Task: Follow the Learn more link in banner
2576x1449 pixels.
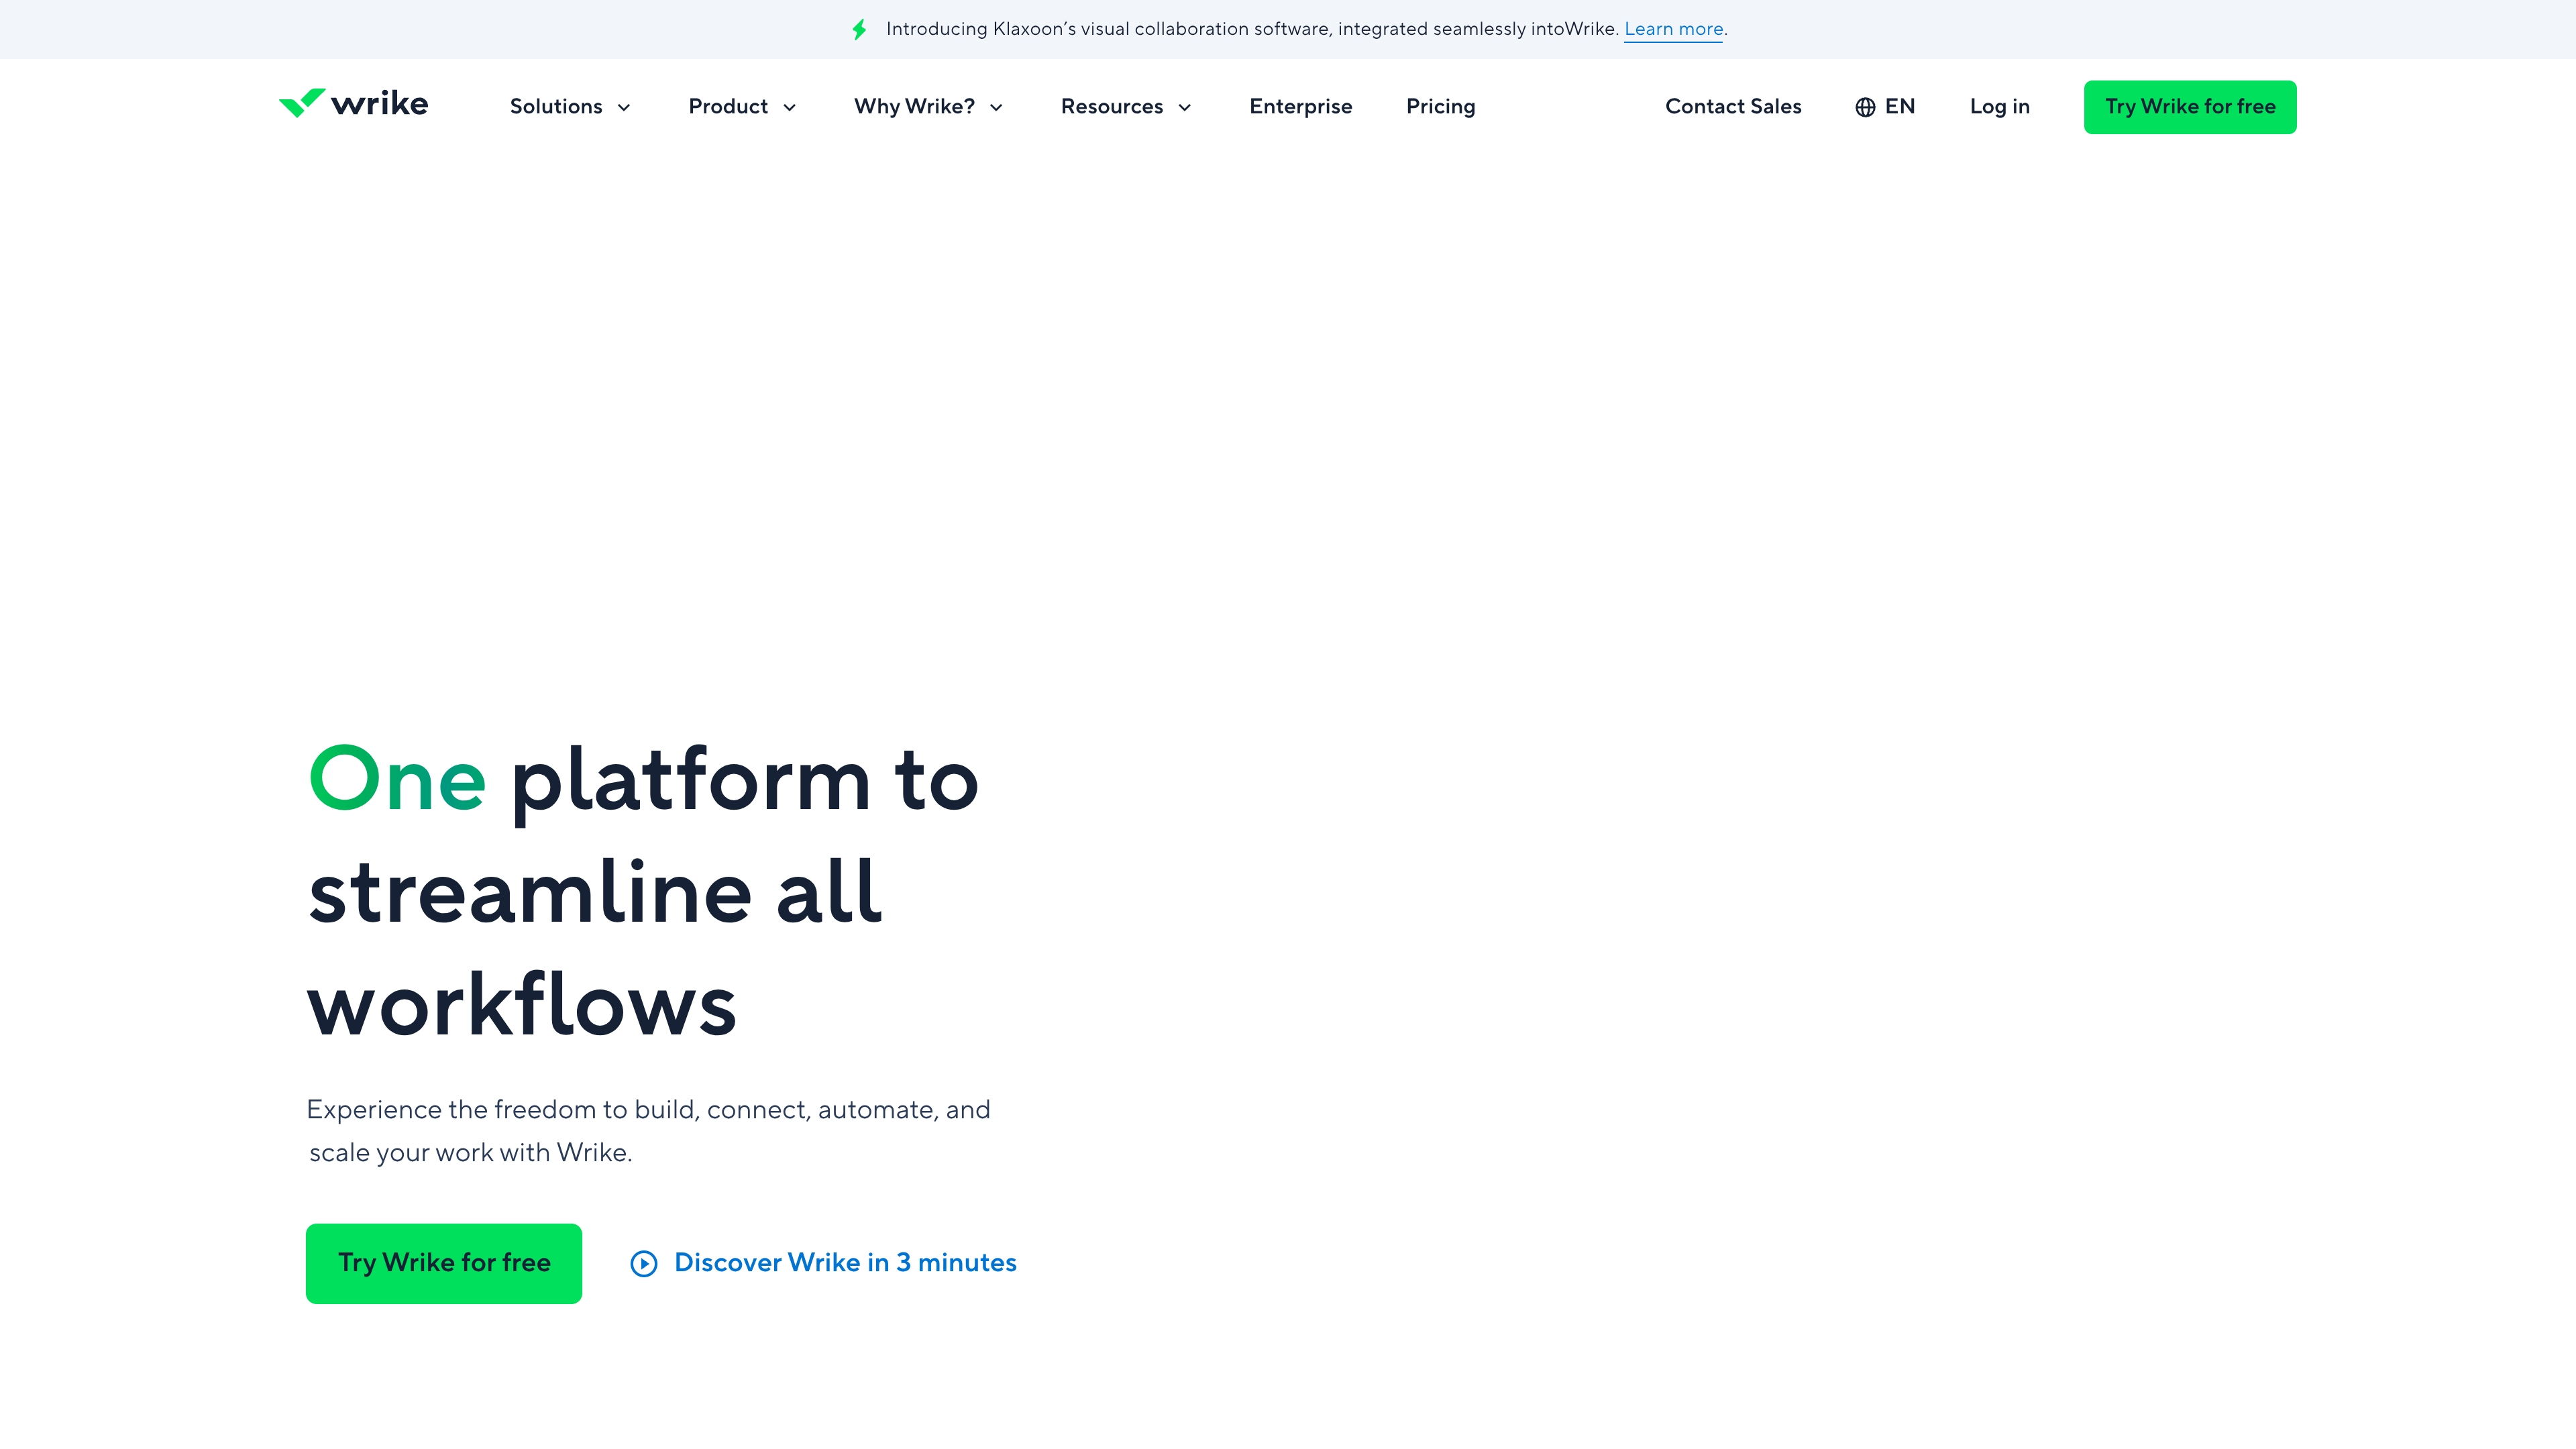Action: pos(1673,29)
